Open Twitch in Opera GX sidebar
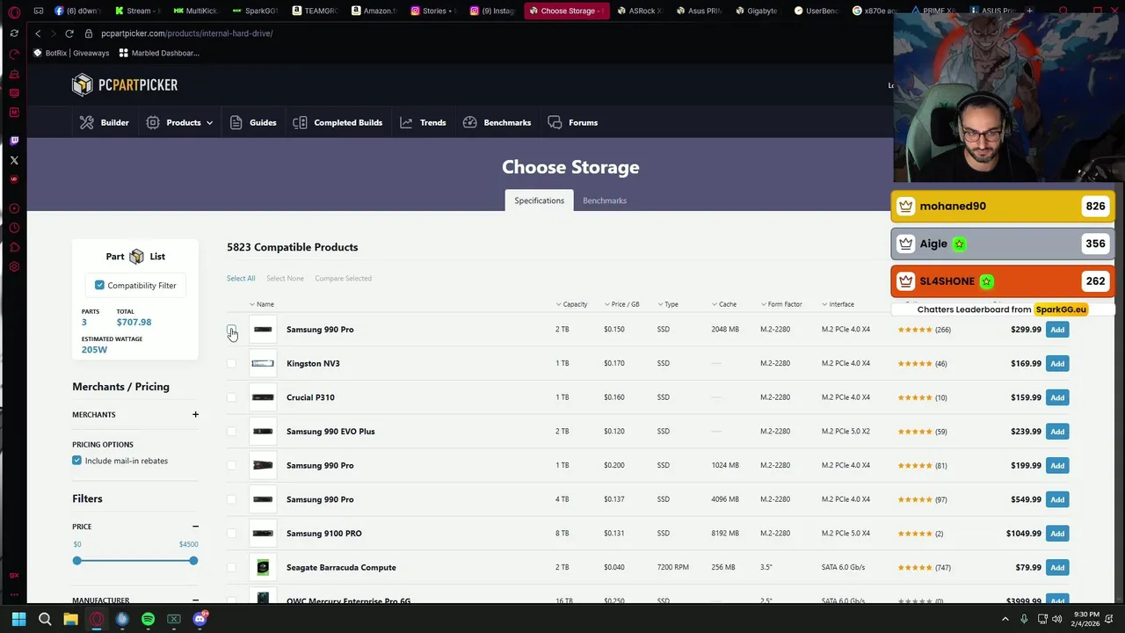Viewport: 1125px width, 633px height. (x=14, y=141)
